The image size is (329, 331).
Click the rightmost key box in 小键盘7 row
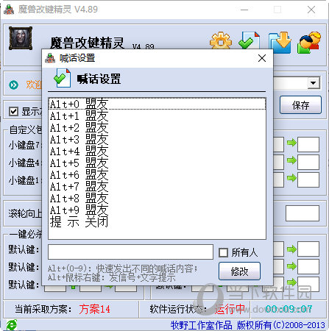[308, 145]
